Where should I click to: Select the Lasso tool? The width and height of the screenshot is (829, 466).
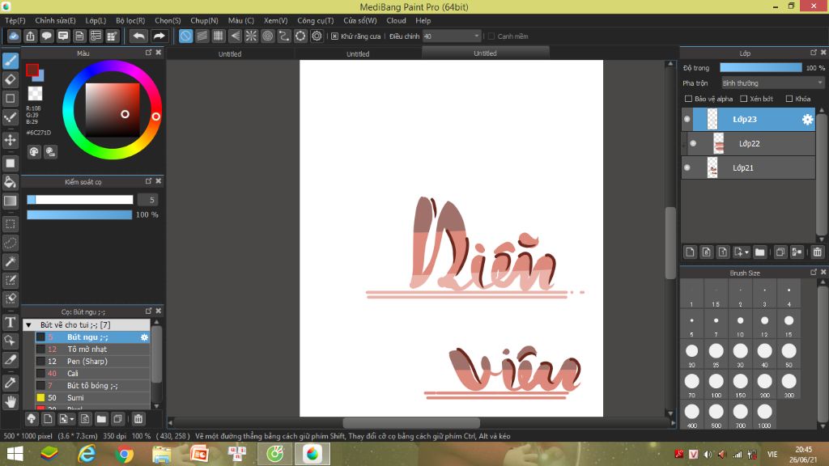tap(10, 243)
